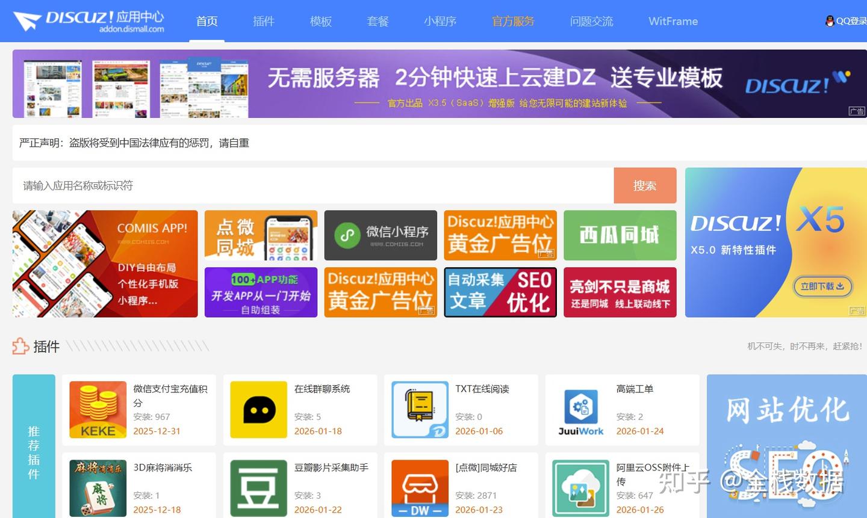Open the 100+APP功能 purple promo tile
This screenshot has height=518, width=867.
click(x=261, y=292)
